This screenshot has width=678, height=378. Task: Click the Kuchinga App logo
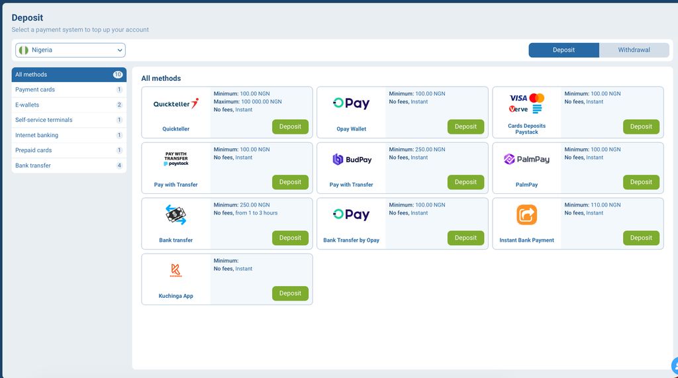[x=175, y=270]
